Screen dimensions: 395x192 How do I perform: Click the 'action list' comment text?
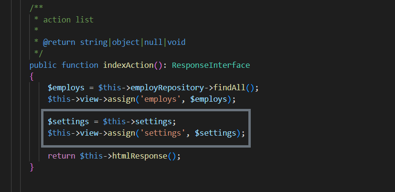pyautogui.click(x=68, y=20)
